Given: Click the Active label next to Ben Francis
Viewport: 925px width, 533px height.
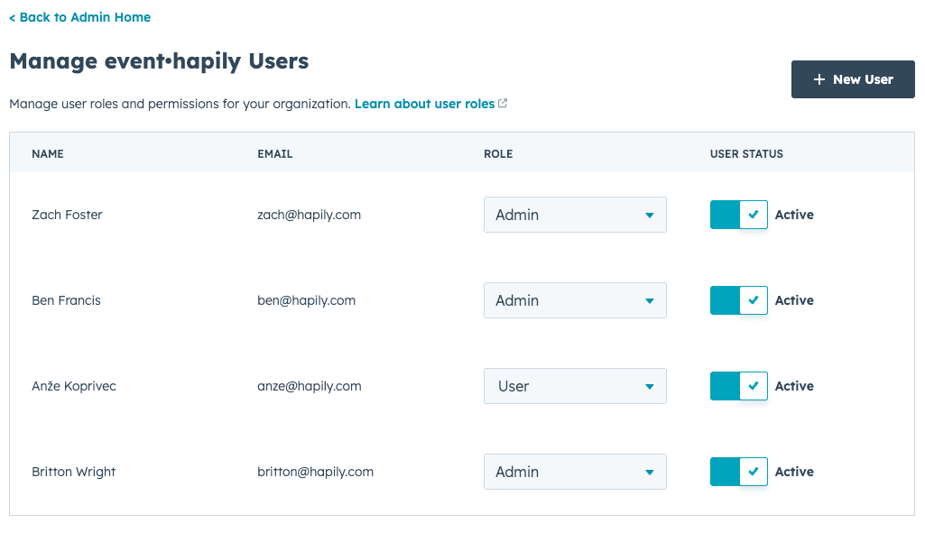Looking at the screenshot, I should [794, 300].
